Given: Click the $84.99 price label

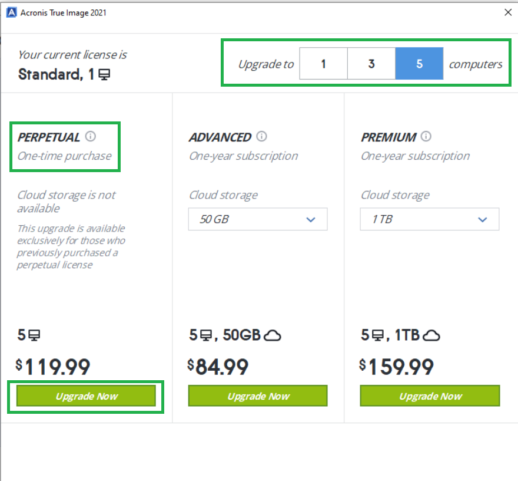Looking at the screenshot, I should pyautogui.click(x=219, y=365).
